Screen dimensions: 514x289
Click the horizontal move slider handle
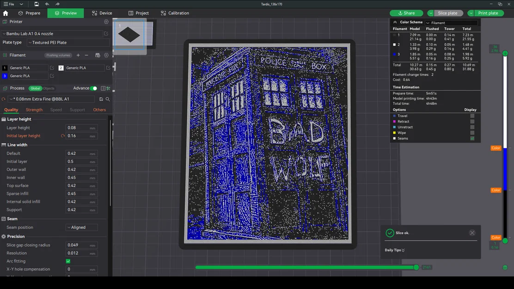click(x=416, y=267)
